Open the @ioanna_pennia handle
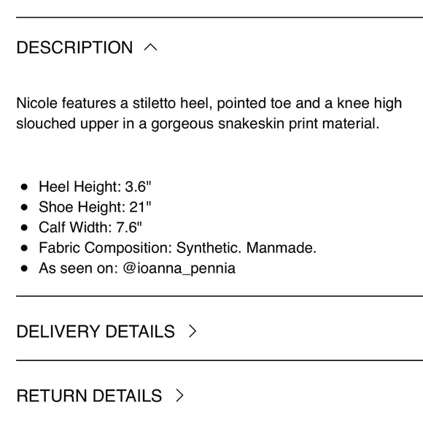The width and height of the screenshot is (423, 423). 179,268
